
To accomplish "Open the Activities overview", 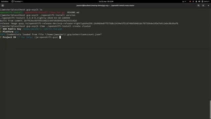I will coord(5,1).
